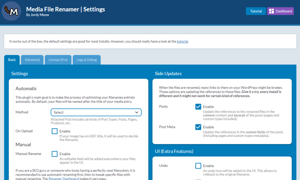Click the UI (Extra Features) heading
The image size is (300, 180).
174,151
